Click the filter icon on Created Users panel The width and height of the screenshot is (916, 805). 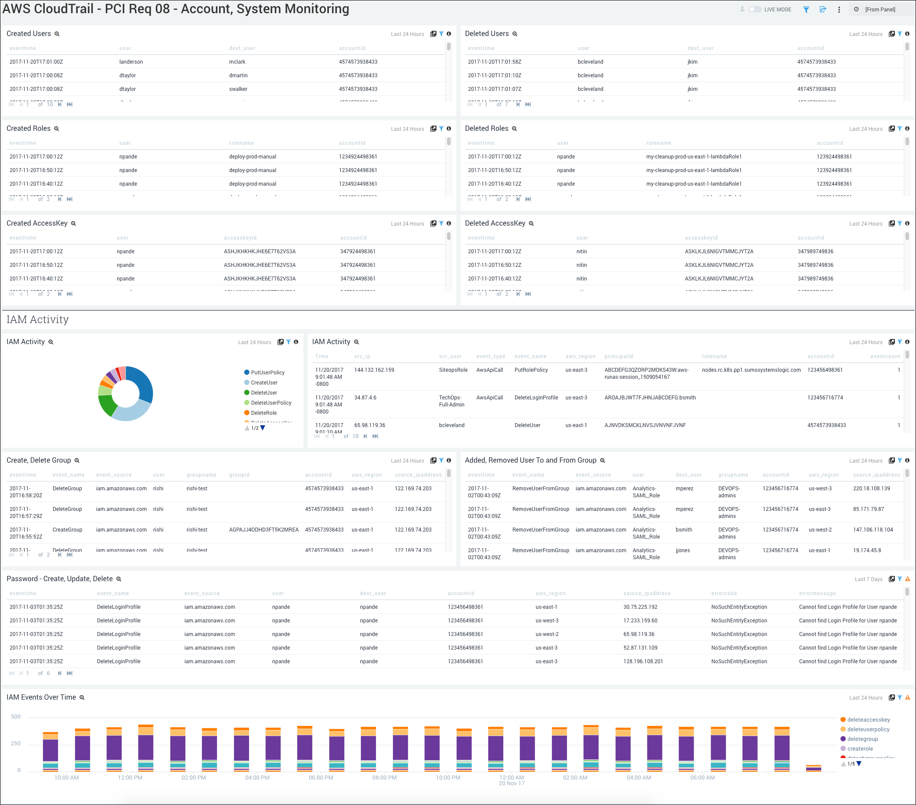(x=441, y=34)
